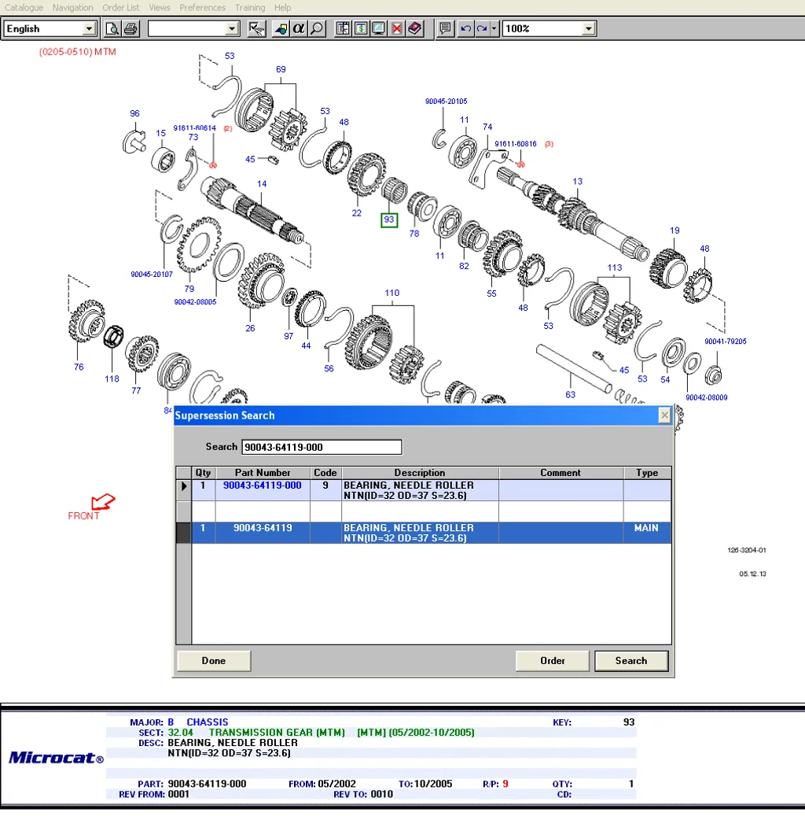The image size is (805, 816).
Task: Click the alpha symbol toolbar icon
Action: [x=299, y=28]
